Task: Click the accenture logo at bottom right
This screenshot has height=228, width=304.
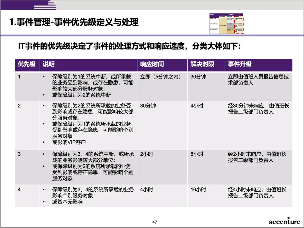Action: pos(284,221)
